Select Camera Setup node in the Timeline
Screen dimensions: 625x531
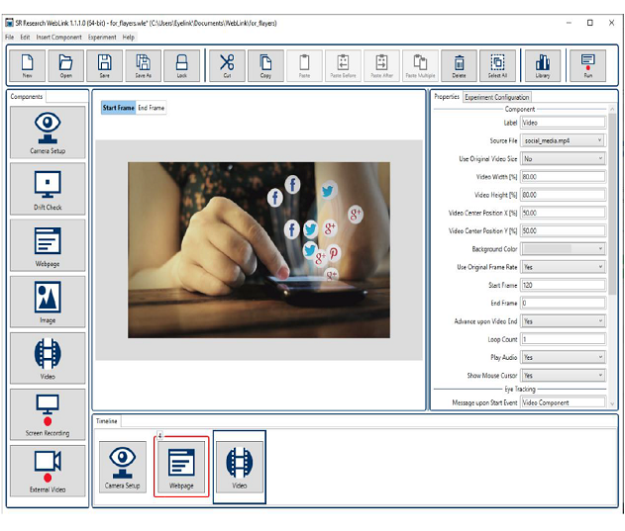click(123, 467)
